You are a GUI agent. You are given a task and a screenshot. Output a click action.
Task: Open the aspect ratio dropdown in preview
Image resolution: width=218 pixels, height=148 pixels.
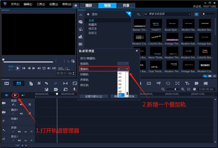[61, 69]
